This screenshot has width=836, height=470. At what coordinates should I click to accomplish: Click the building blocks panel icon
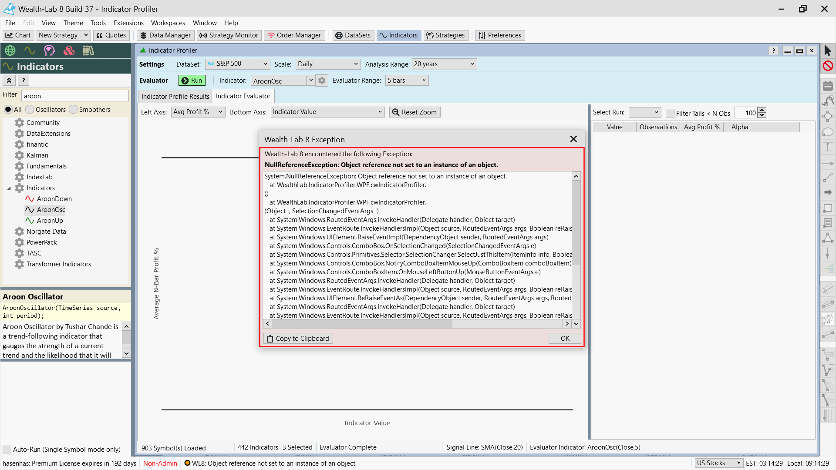[x=69, y=50]
